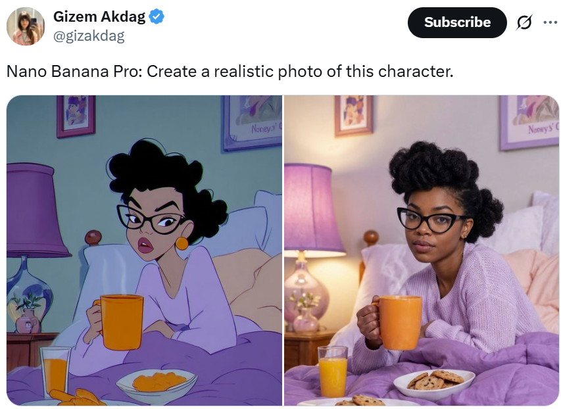Open the realistic photo on the right

pos(421,251)
